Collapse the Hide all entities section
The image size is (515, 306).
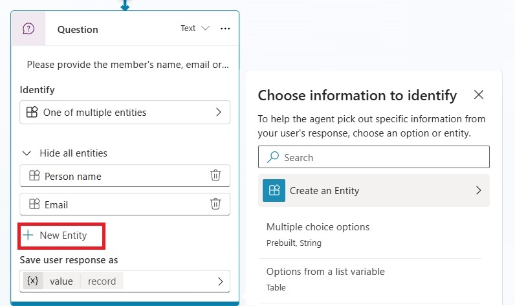(27, 153)
